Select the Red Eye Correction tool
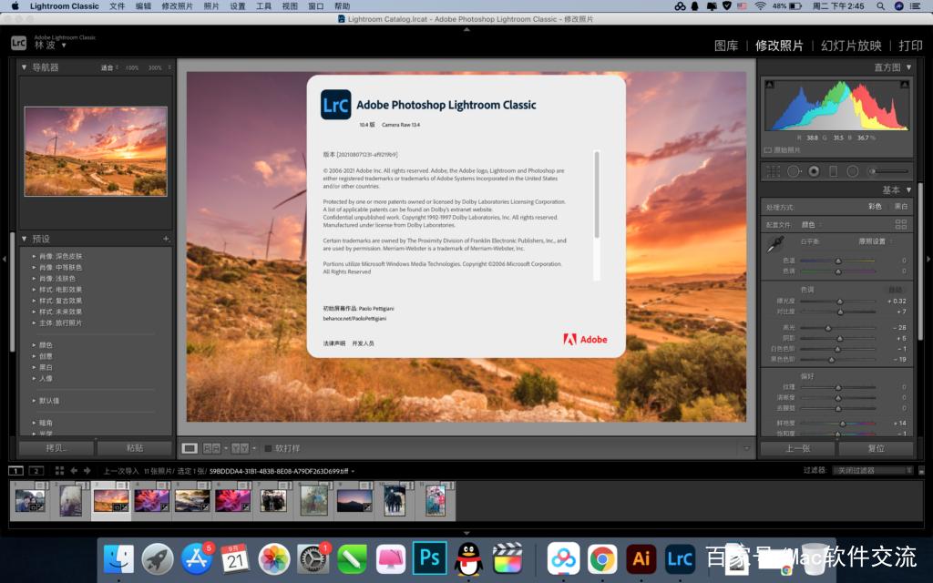 coord(814,171)
